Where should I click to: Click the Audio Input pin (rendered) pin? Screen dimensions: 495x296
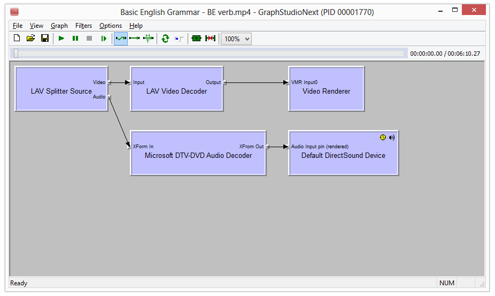pyautogui.click(x=287, y=147)
